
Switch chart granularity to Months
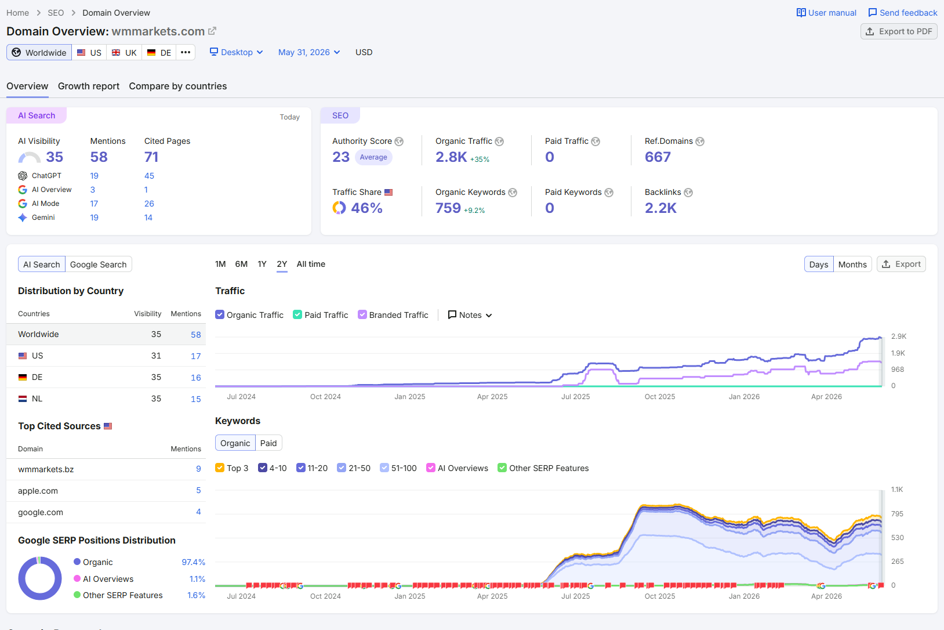tap(852, 265)
